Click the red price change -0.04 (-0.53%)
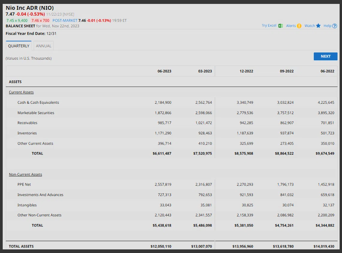This screenshot has height=253, width=342. coord(30,14)
